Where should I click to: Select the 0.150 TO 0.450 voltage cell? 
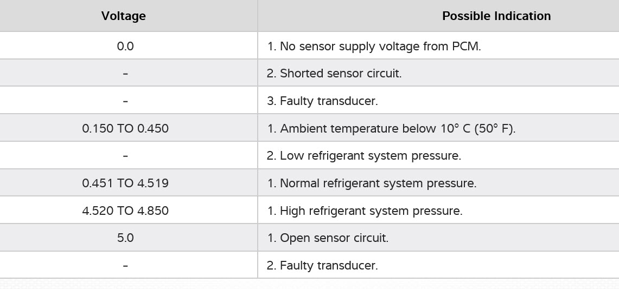[x=125, y=129]
